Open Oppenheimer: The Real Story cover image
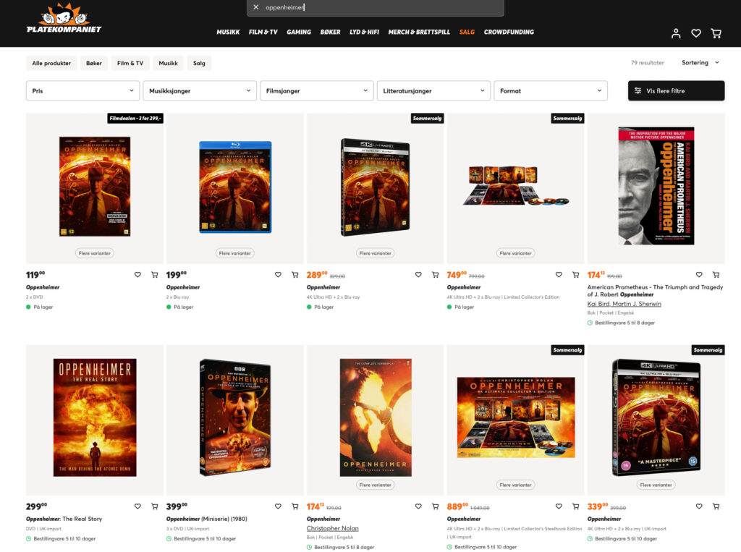Screen dimensions: 741x552 pyautogui.click(x=95, y=417)
